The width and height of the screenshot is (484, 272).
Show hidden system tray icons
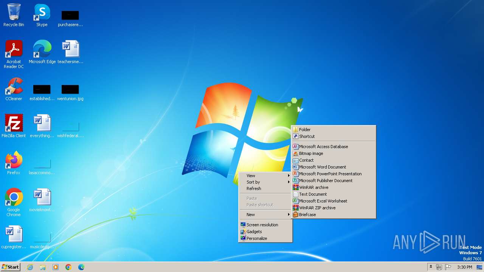431,267
